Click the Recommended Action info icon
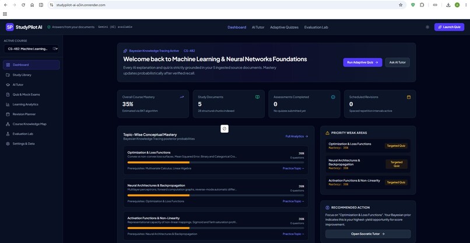The height and width of the screenshot is (243, 470). [327, 207]
